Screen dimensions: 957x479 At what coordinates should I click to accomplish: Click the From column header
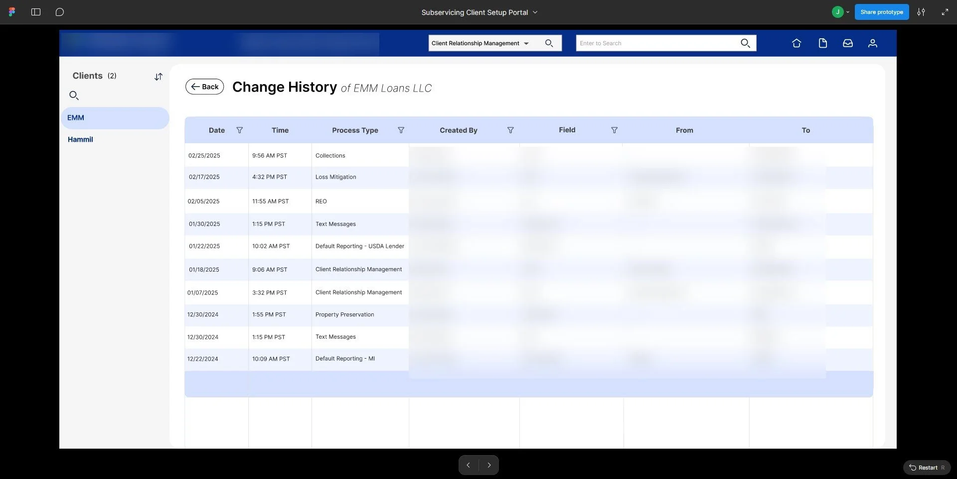pyautogui.click(x=684, y=130)
